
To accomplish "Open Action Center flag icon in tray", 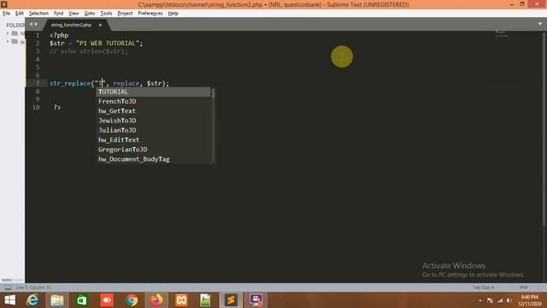I will [x=490, y=300].
